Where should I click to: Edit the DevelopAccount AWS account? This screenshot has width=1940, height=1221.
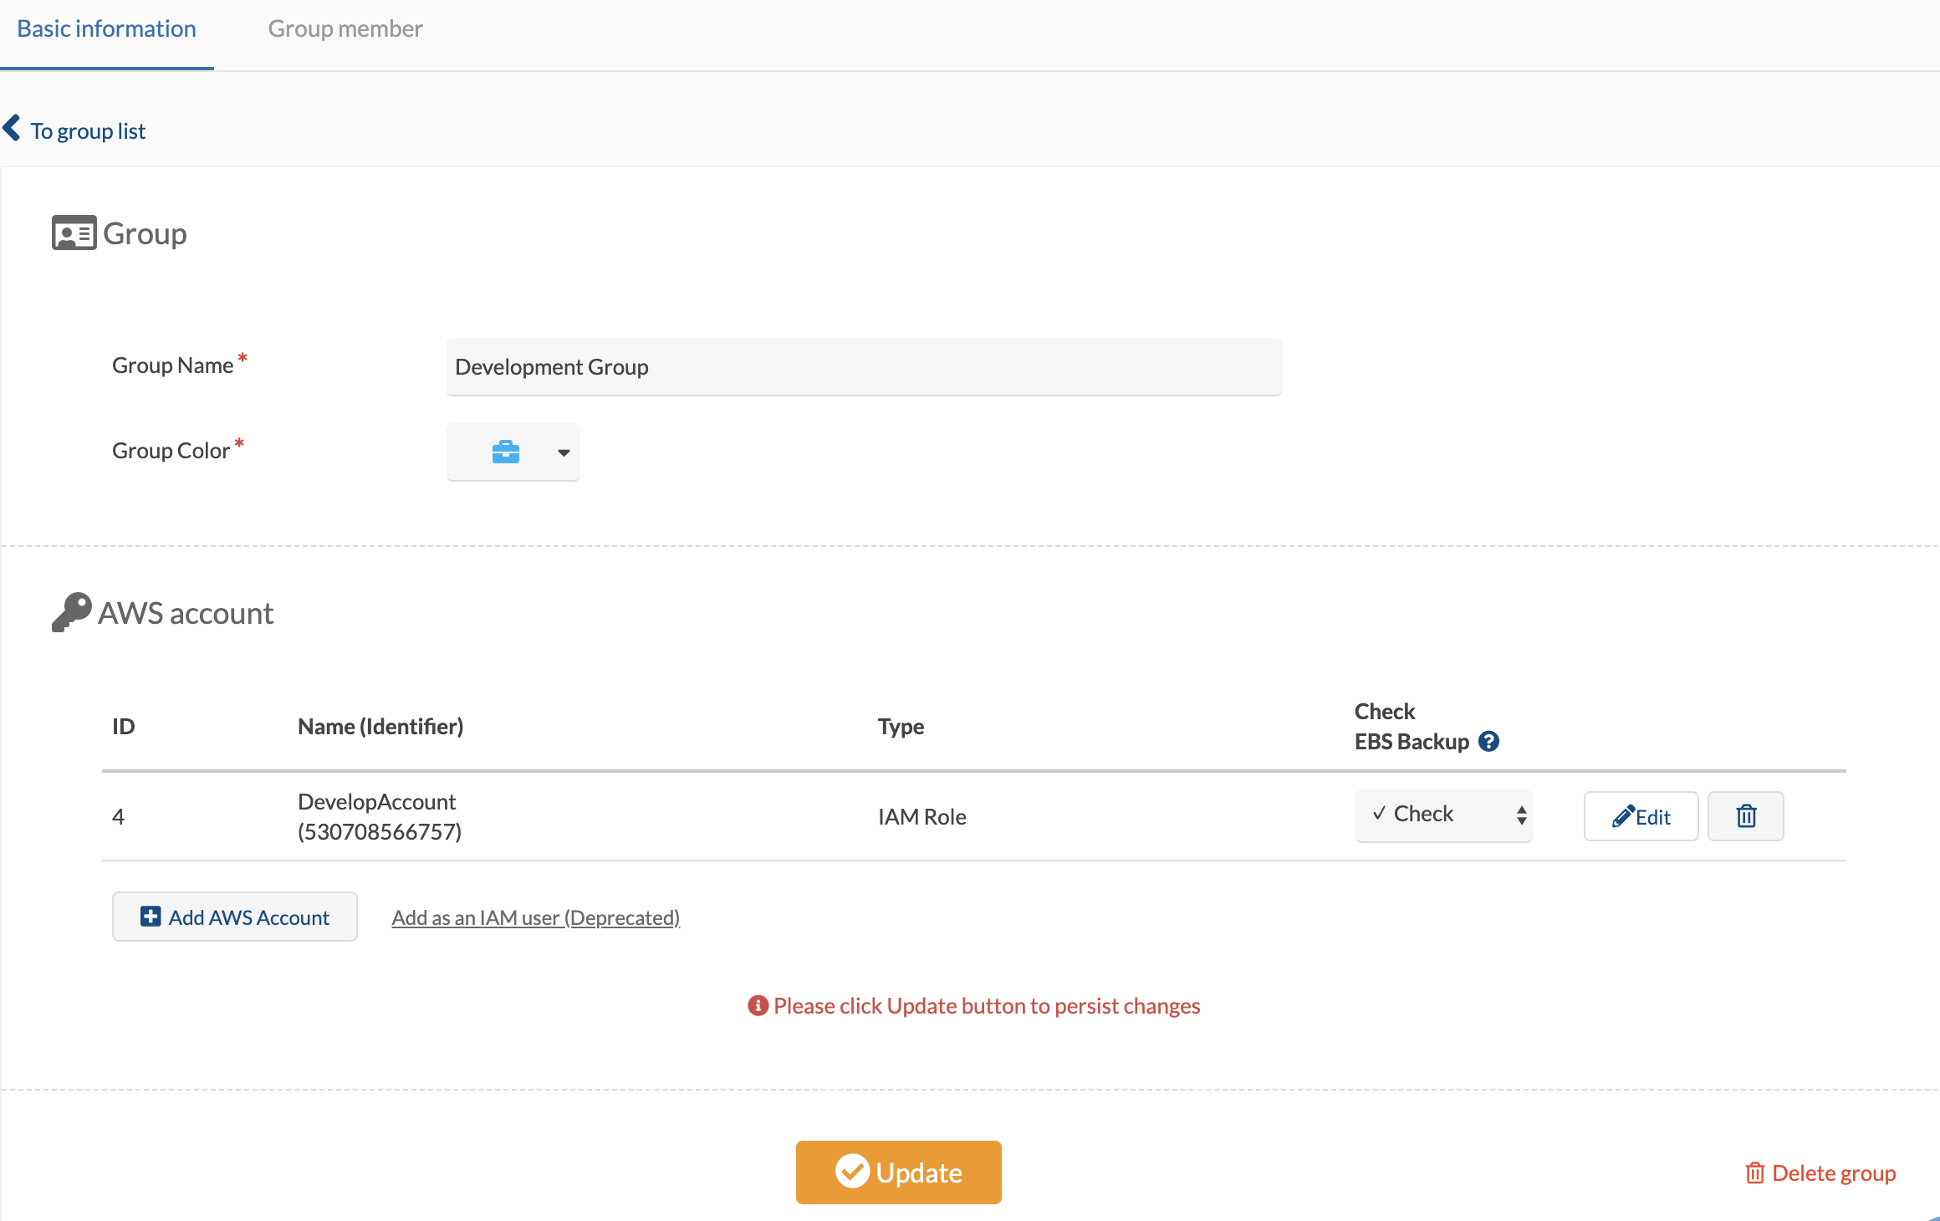[x=1641, y=816]
